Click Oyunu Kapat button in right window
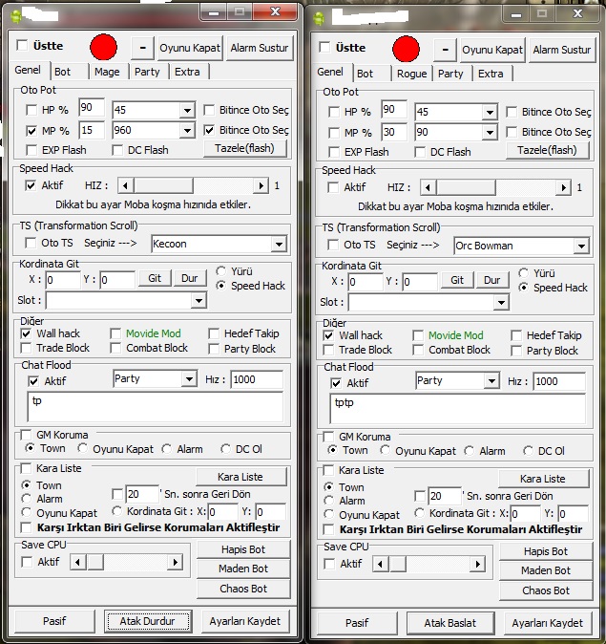This screenshot has height=644, width=606. click(492, 50)
